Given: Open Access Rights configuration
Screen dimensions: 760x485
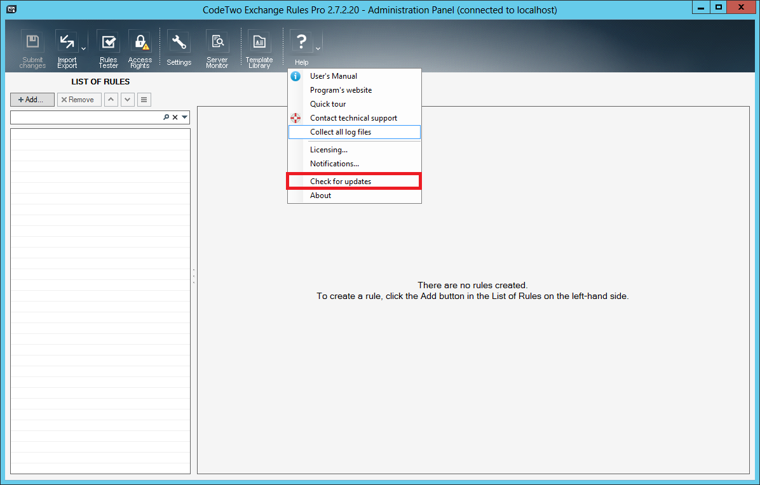Looking at the screenshot, I should [140, 42].
